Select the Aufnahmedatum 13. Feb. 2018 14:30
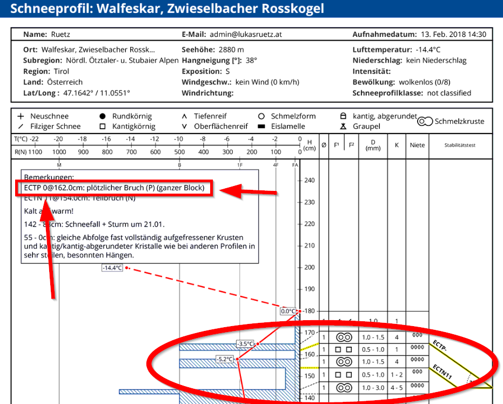Viewport: 503px width, 404px height. [454, 35]
